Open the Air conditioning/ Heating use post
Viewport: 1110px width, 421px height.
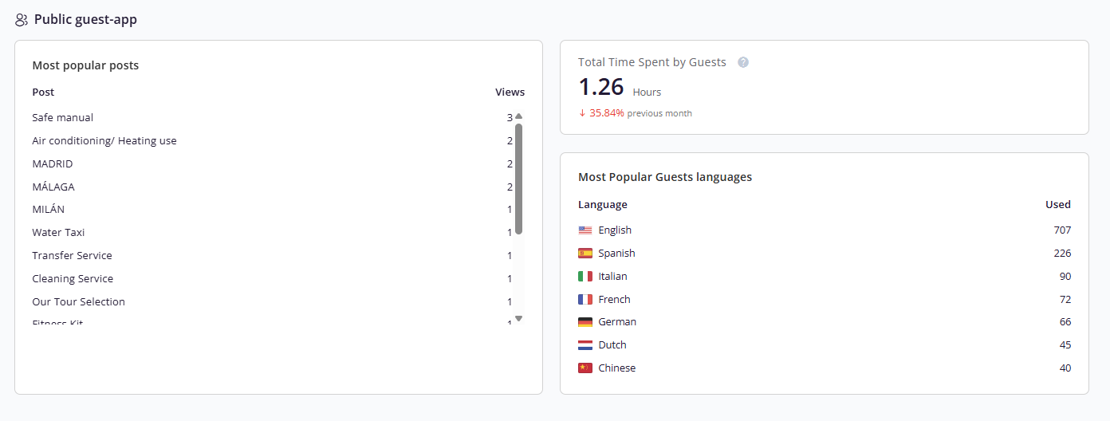pos(104,140)
